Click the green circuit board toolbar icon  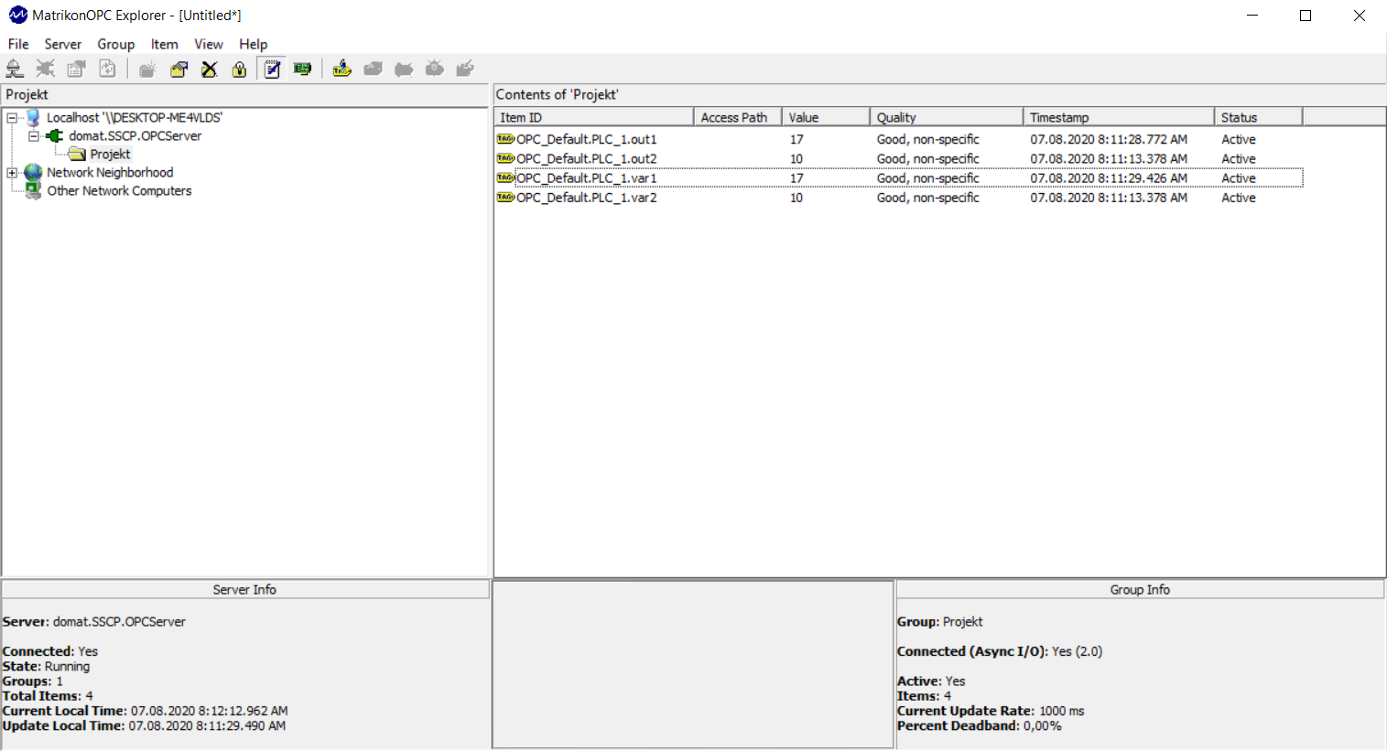click(302, 69)
